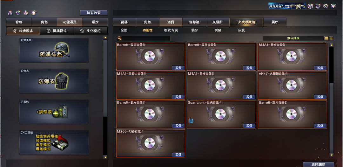This screenshot has height=167, width=343.
Task: Click the wrench and star icon
Action: tap(326, 6)
